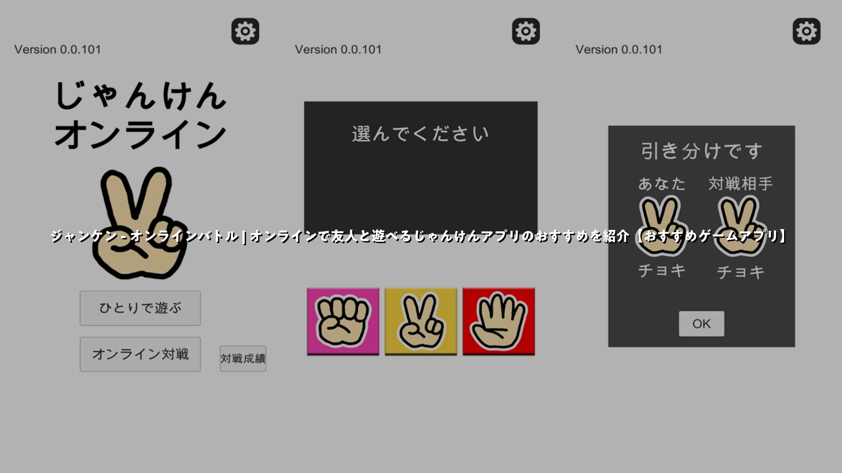This screenshot has height=473, width=842.
Task: Open settings gear on title screen
Action: [x=245, y=31]
